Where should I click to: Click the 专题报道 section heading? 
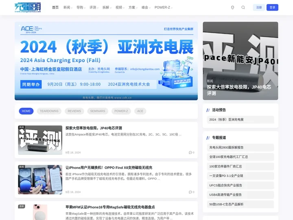[x=219, y=138]
